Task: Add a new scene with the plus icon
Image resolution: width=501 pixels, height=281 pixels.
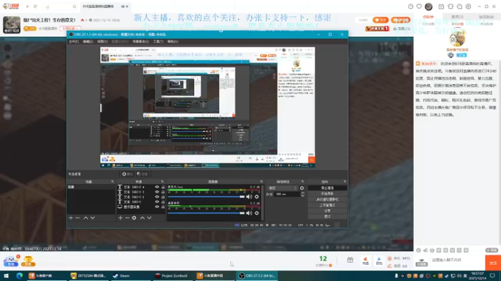Action: pos(71,218)
